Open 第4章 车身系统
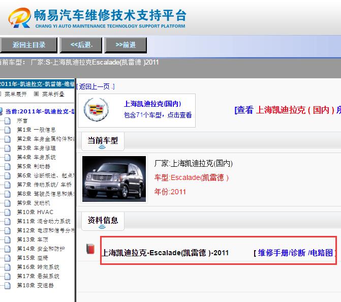This screenshot has width=341, height=302. 36,157
